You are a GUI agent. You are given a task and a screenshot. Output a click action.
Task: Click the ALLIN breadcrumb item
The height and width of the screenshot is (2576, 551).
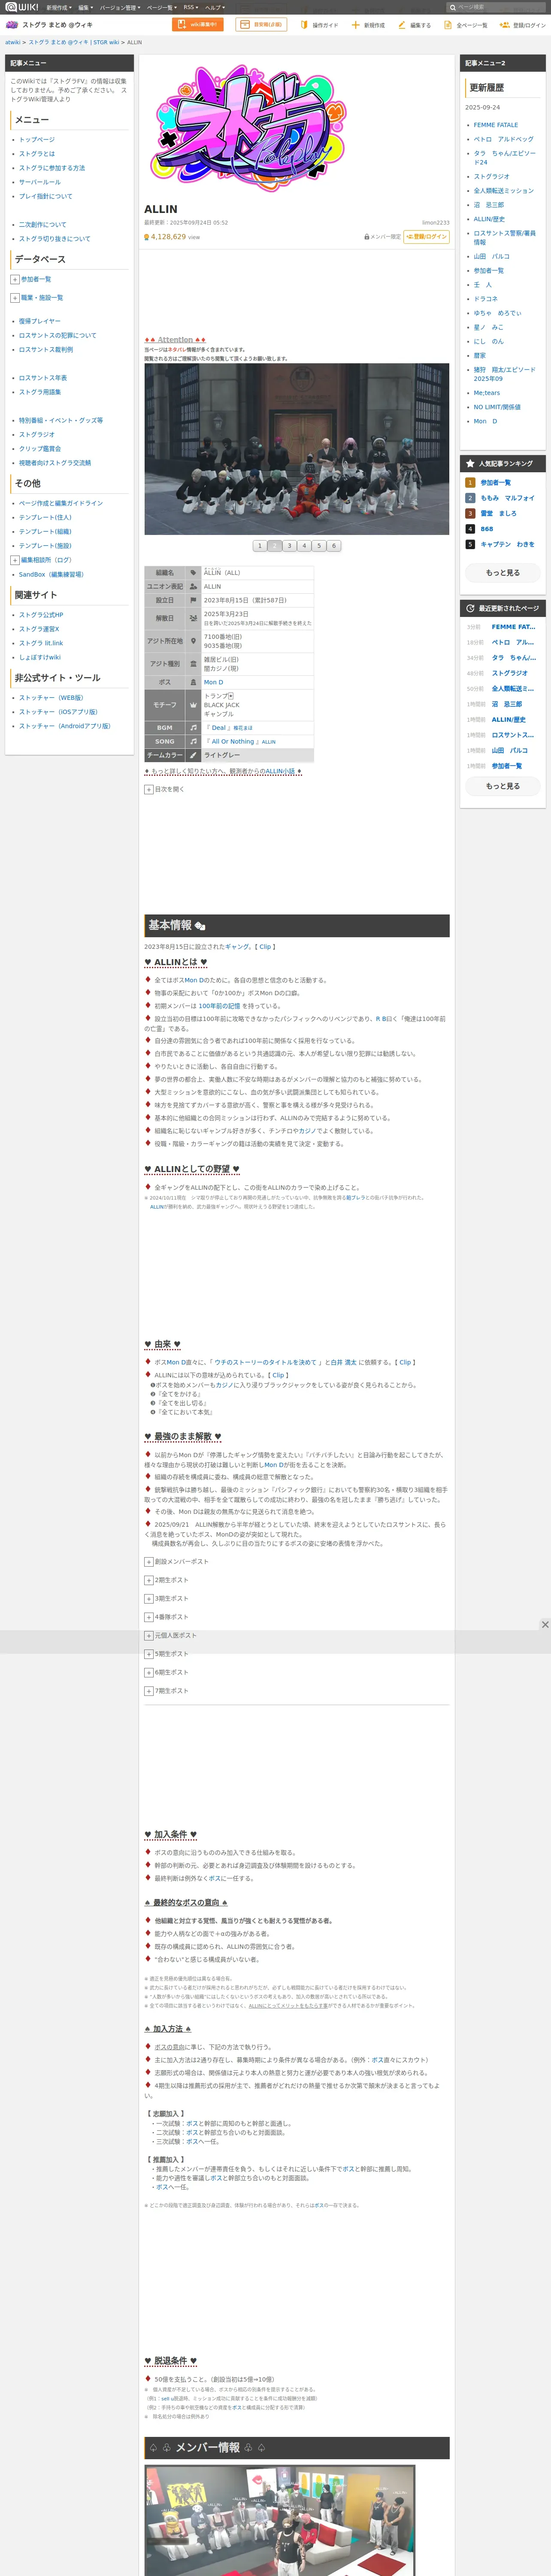pos(134,43)
